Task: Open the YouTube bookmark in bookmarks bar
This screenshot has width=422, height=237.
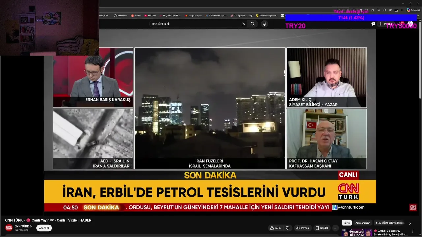Action: click(150, 16)
